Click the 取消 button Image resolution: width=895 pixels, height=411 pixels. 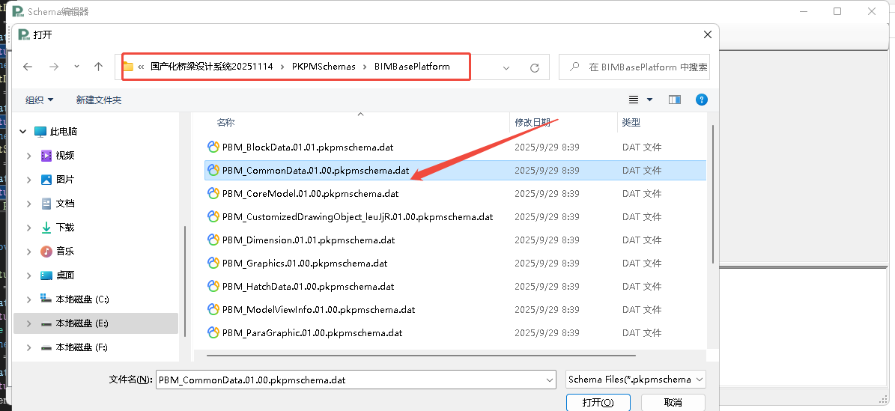pyautogui.click(x=673, y=403)
